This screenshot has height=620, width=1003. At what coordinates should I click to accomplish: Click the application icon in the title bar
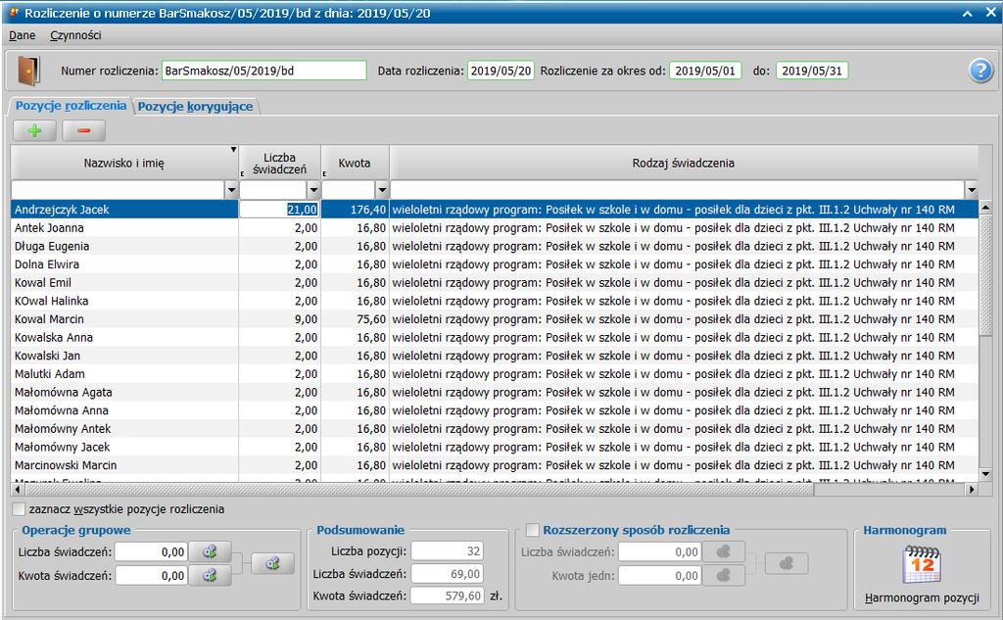(14, 13)
